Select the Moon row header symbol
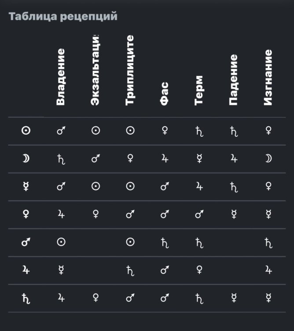The image size is (294, 331). pyautogui.click(x=26, y=159)
